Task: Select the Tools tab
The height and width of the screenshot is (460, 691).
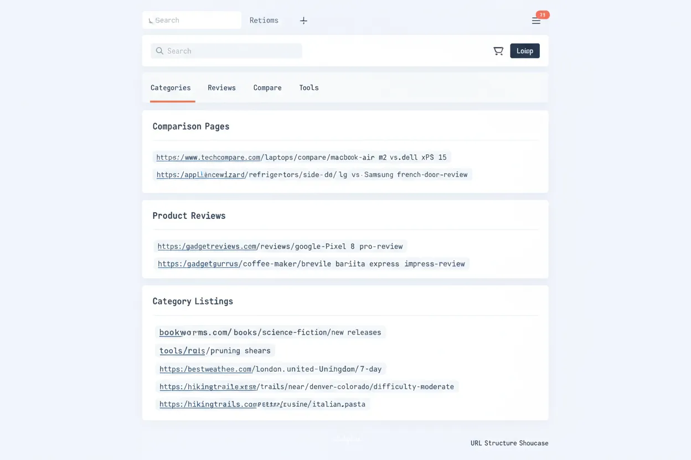Action: (x=308, y=87)
